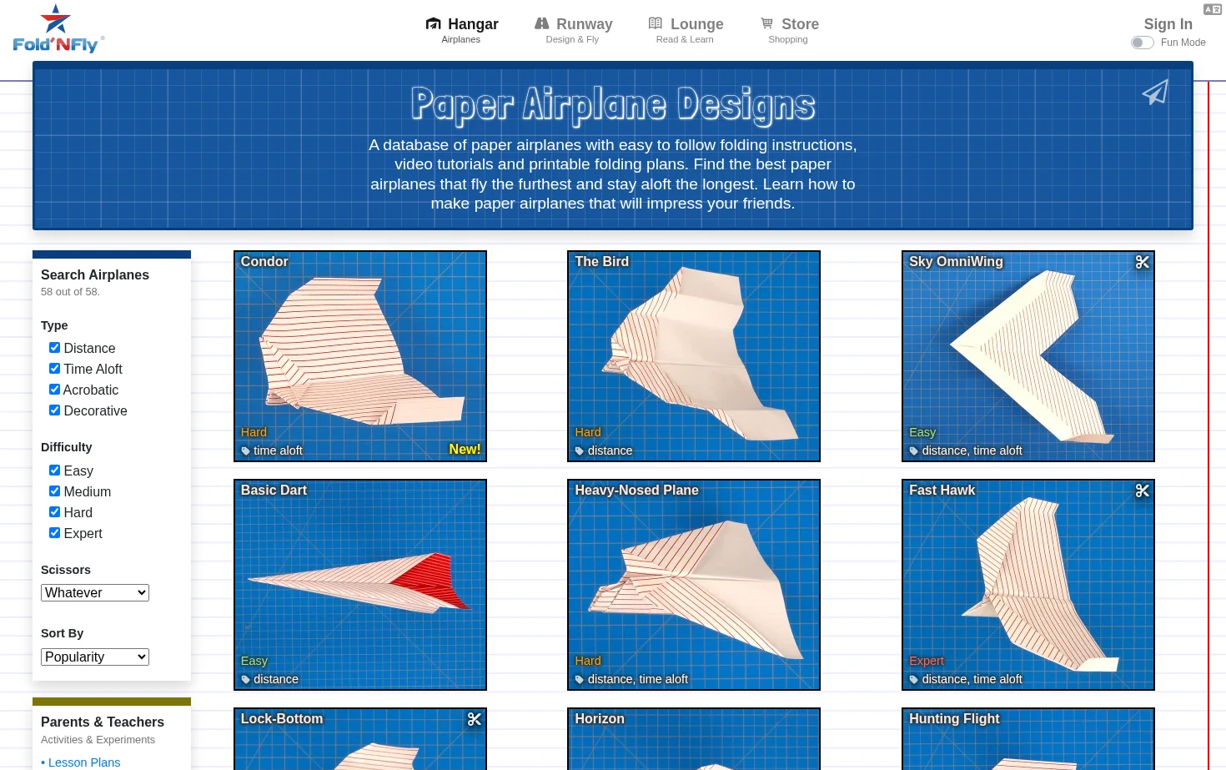1226x770 pixels.
Task: Open the Lesson Plans link
Action: click(x=83, y=762)
